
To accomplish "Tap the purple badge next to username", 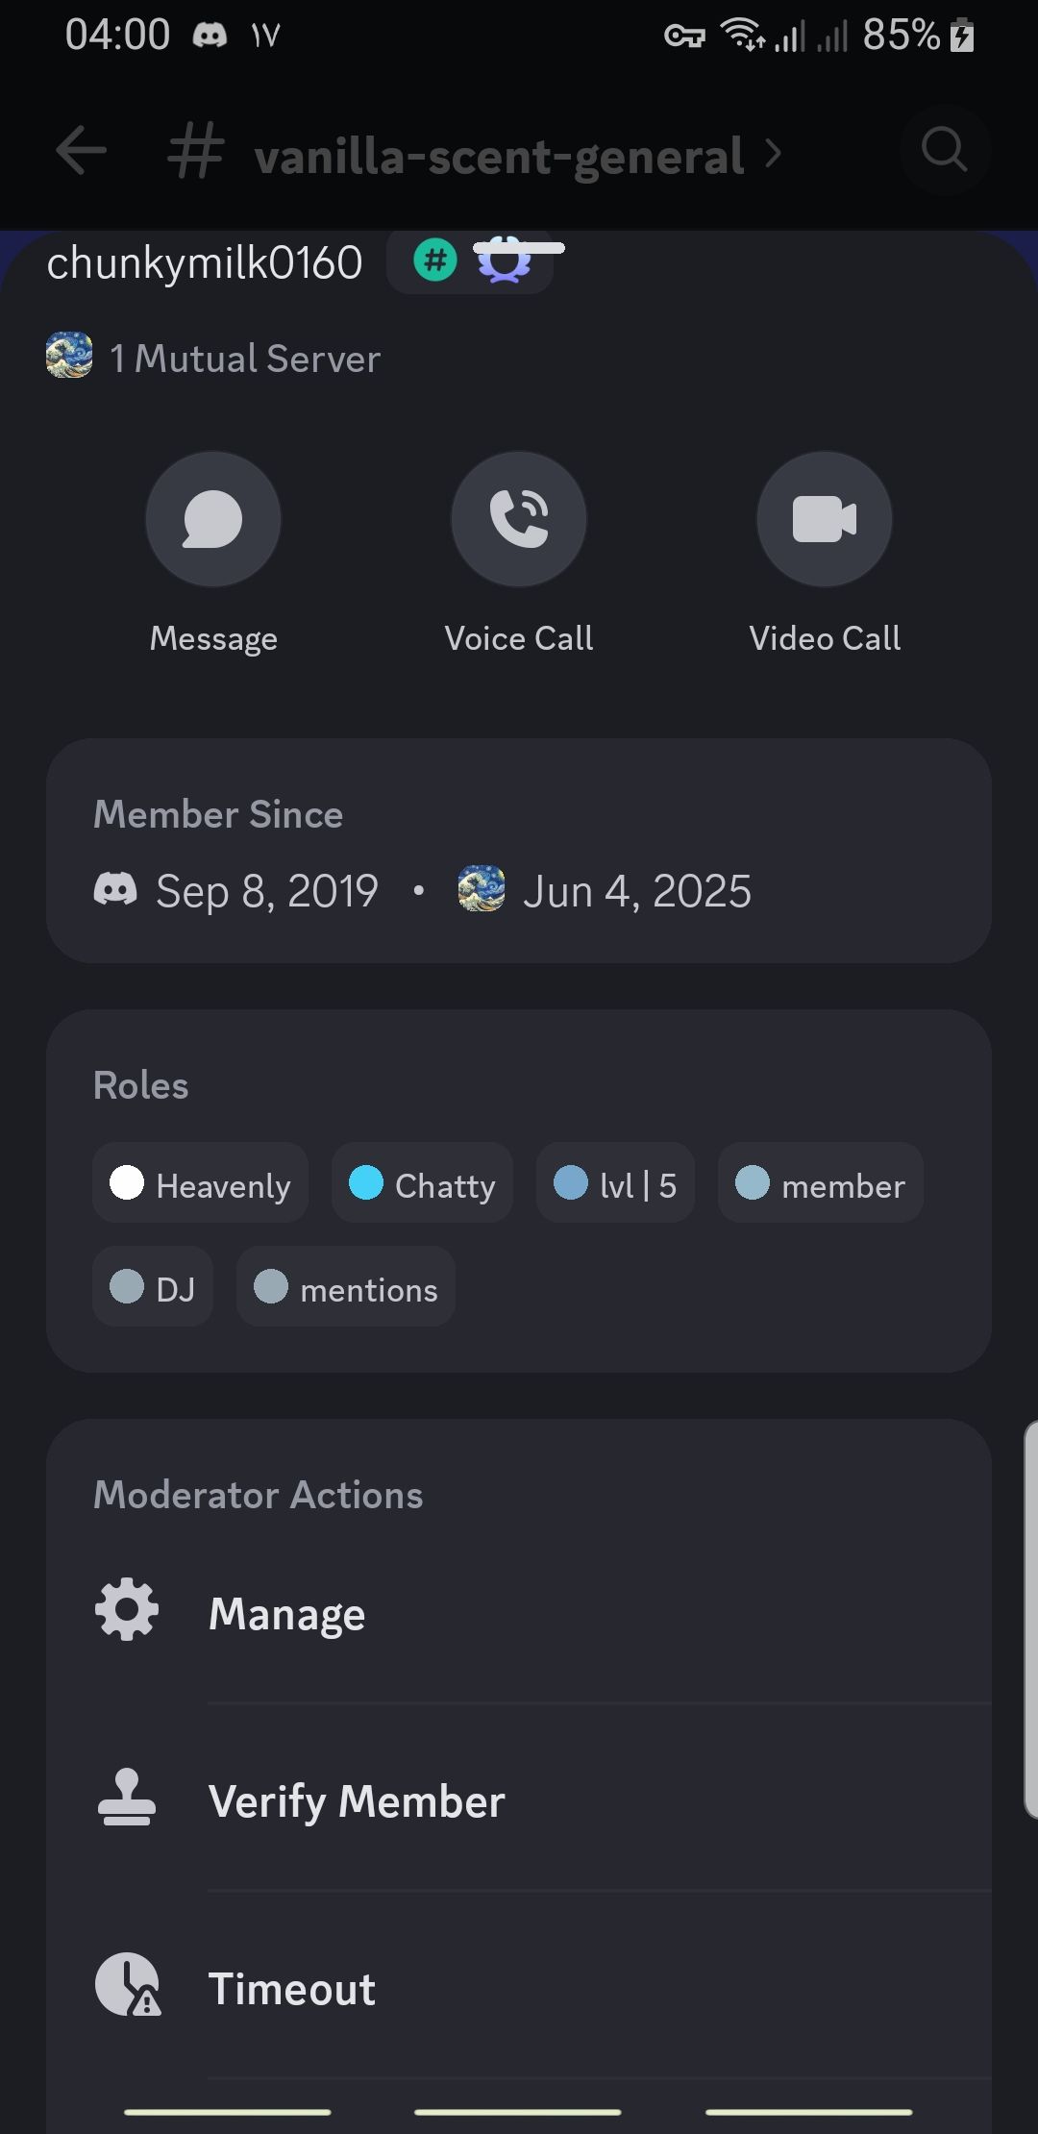I will (x=505, y=261).
